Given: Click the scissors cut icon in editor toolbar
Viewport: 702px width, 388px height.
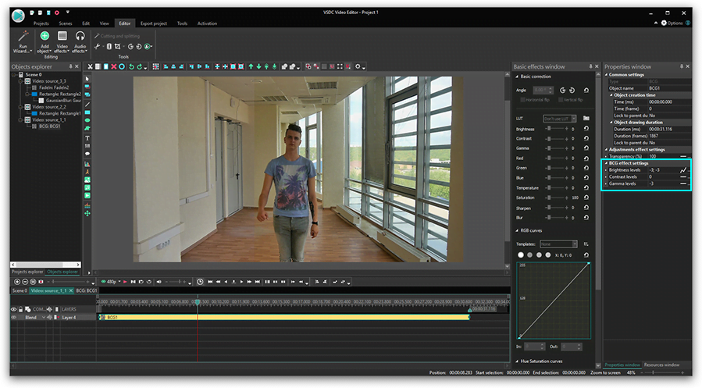Looking at the screenshot, I should [90, 66].
